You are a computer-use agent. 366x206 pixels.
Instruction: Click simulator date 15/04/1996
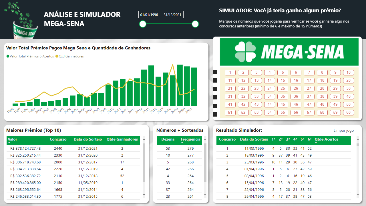coord(254,183)
